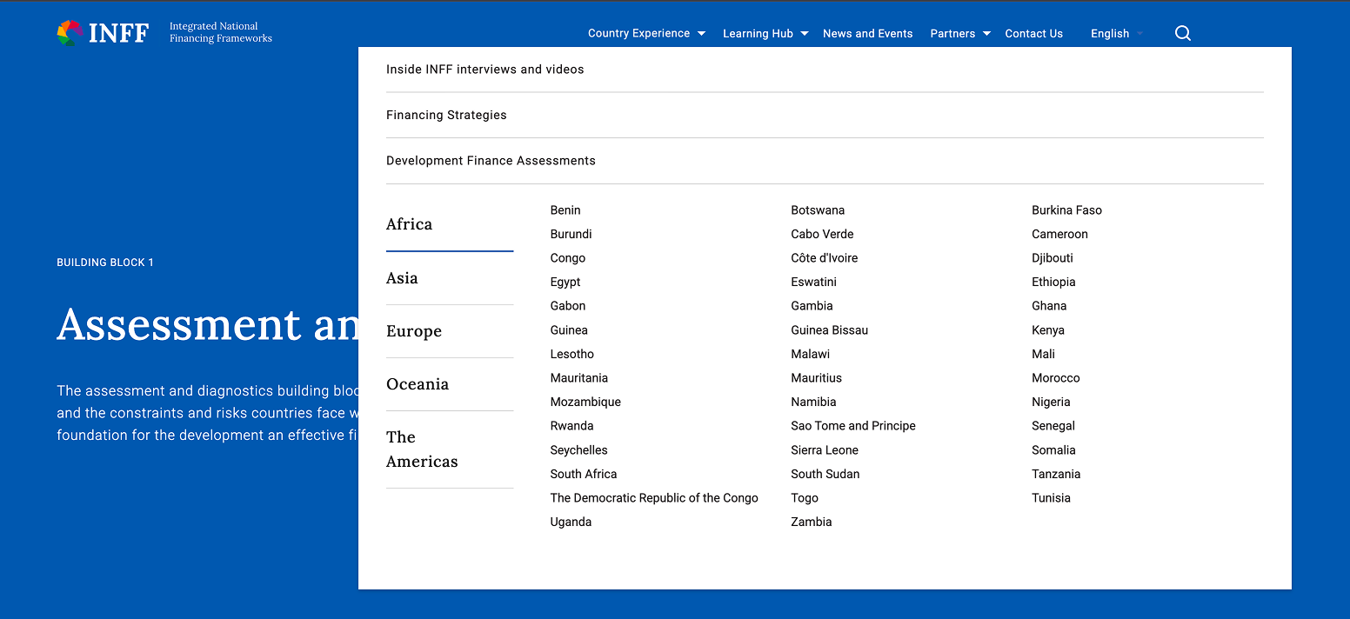Open Burkina Faso country link
Screen dimensions: 1350x619
[x=1066, y=210]
